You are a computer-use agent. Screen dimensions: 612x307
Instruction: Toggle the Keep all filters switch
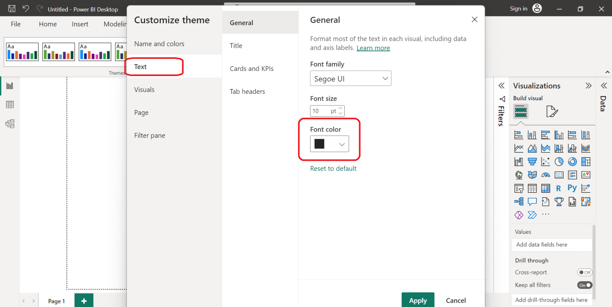(585, 285)
